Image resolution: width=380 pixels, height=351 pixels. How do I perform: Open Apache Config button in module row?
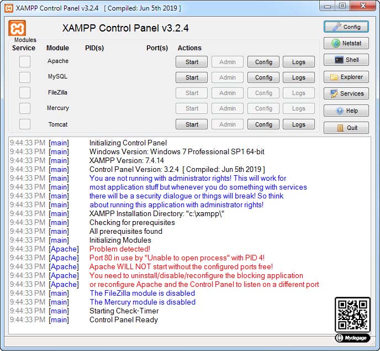click(263, 62)
